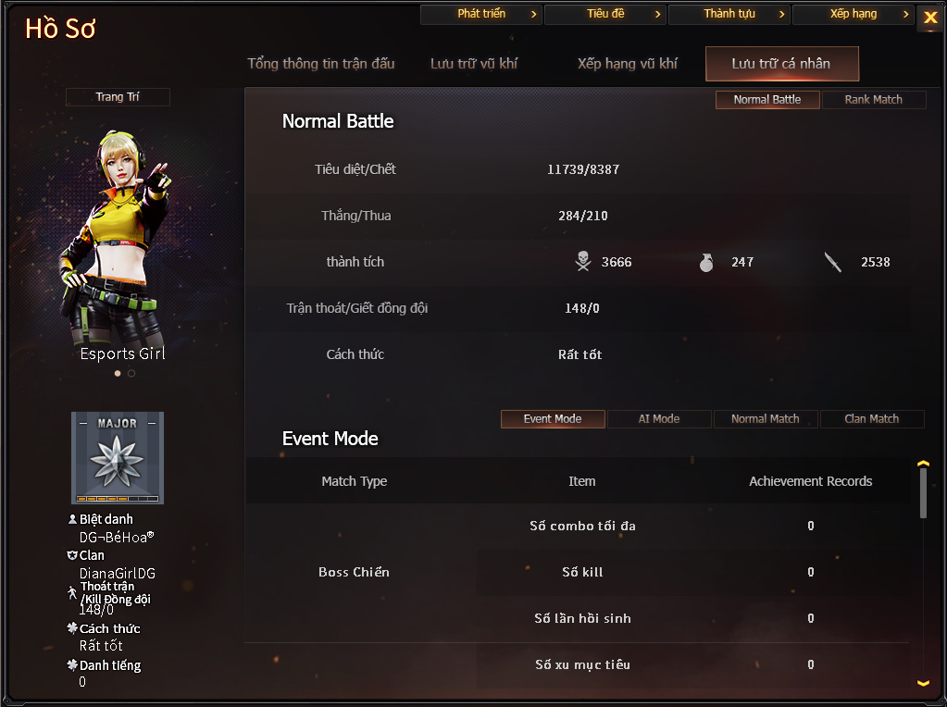Expand the Tiêu đề menu

[x=605, y=14]
